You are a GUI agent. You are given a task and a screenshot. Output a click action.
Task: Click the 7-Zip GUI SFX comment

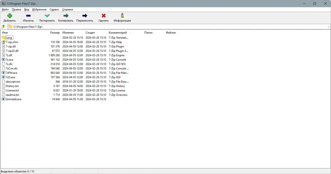click(117, 64)
